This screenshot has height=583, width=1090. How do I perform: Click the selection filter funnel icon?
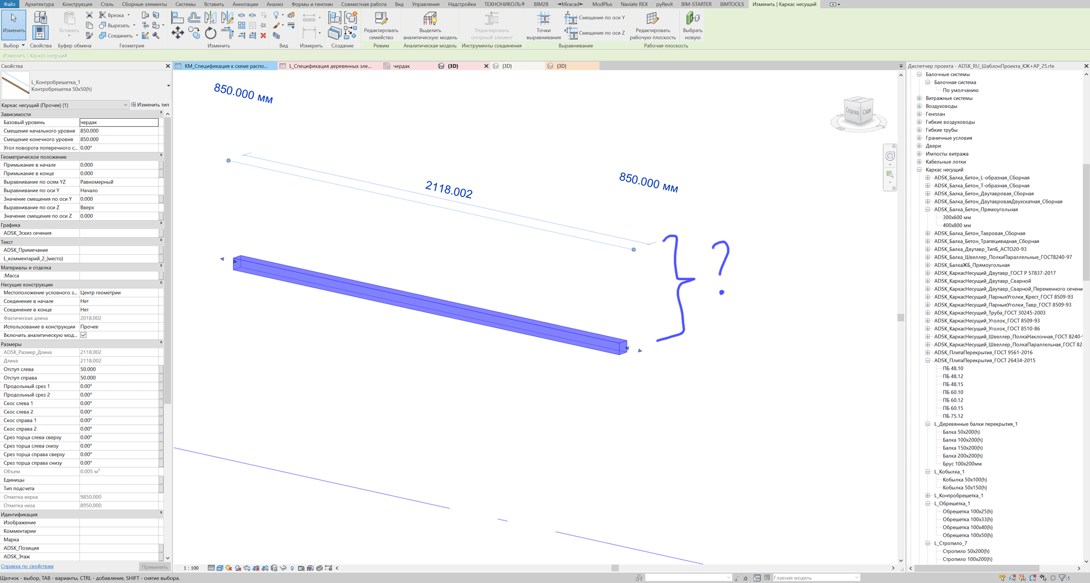point(1062,578)
